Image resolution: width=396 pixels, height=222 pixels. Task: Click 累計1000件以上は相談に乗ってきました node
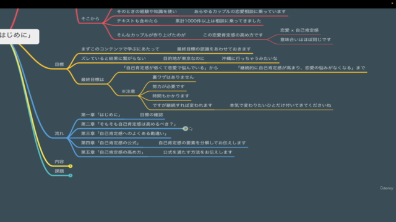(218, 21)
